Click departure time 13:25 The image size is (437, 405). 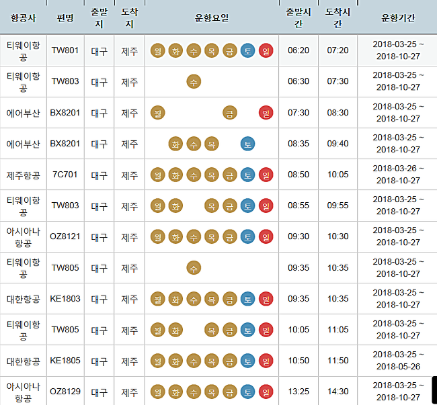click(299, 392)
